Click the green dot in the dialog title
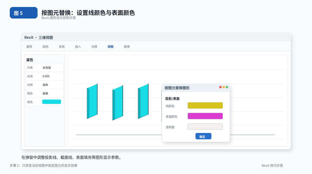The width and height of the screenshot is (312, 174). click(227, 87)
